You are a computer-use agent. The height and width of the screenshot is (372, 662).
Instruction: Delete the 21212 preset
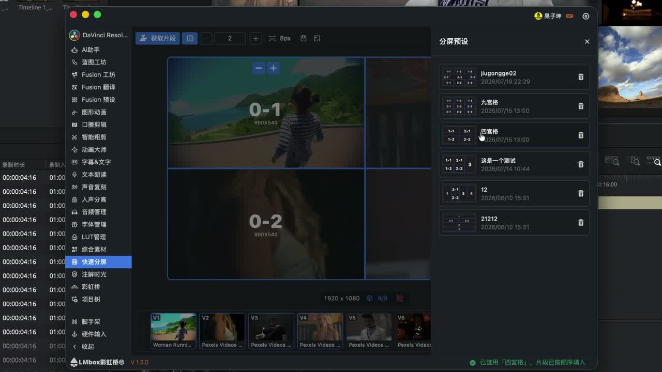[x=581, y=222]
